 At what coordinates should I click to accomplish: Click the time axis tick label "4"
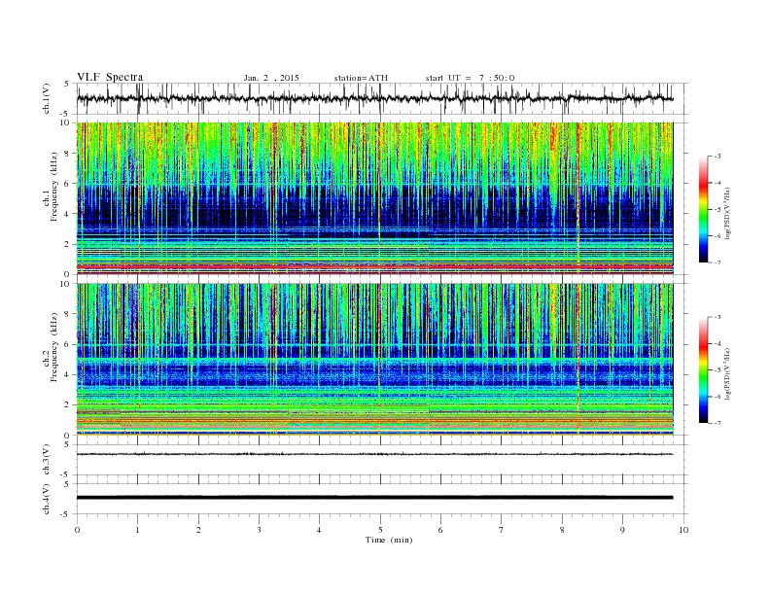319,530
